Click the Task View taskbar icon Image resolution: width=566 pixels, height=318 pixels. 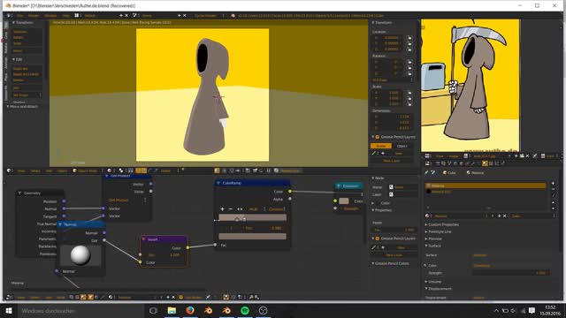point(153,310)
